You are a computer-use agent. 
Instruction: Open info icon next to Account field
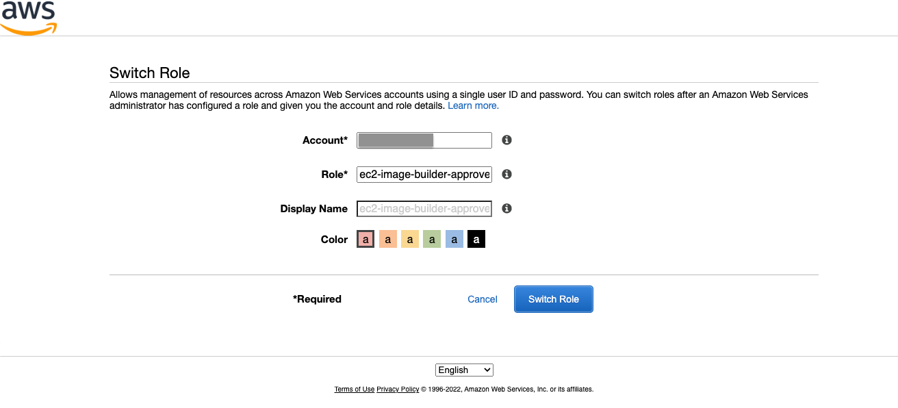pyautogui.click(x=506, y=140)
